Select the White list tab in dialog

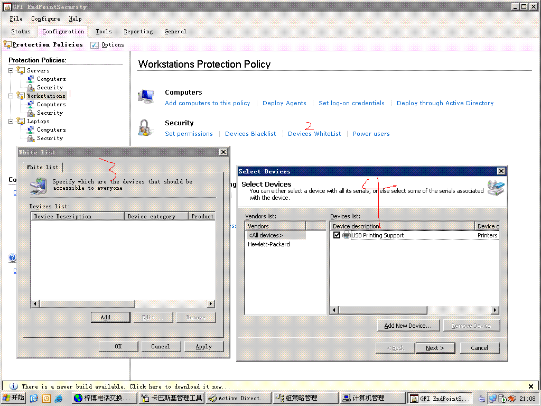[42, 167]
